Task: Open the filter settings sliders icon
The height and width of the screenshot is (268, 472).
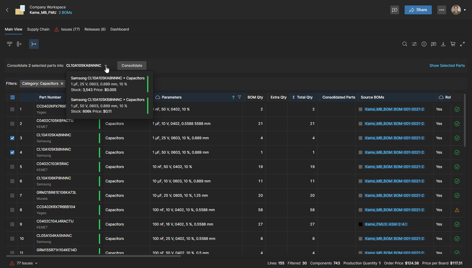Action: pyautogui.click(x=414, y=44)
